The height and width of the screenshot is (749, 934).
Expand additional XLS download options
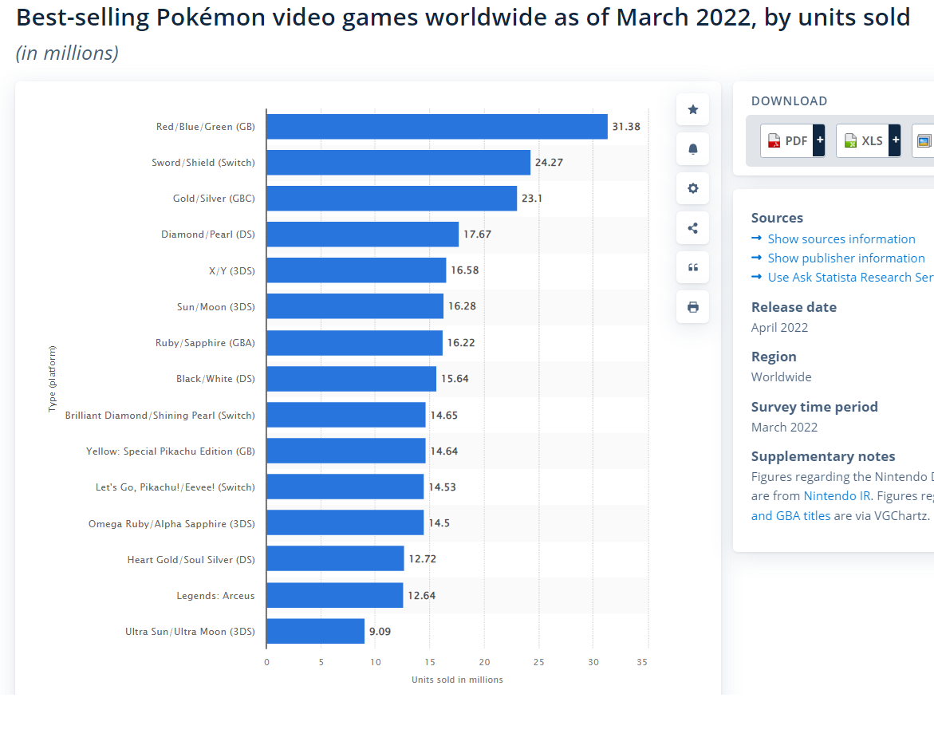pyautogui.click(x=894, y=140)
